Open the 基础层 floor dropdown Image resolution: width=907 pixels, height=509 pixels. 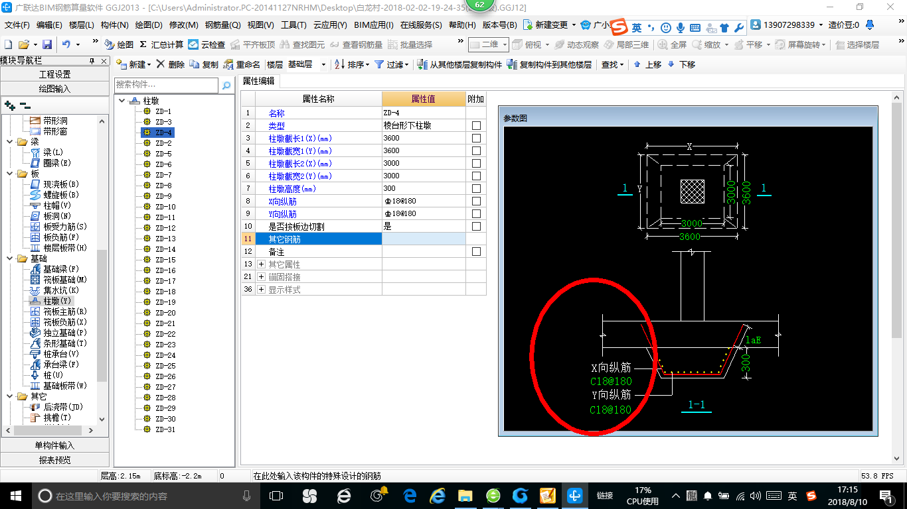tap(323, 64)
